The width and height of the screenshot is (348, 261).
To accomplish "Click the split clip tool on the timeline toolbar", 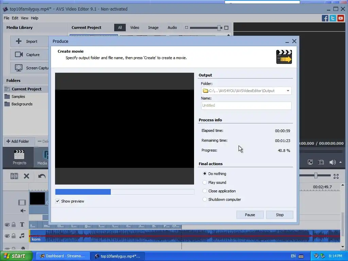I will pos(14,176).
